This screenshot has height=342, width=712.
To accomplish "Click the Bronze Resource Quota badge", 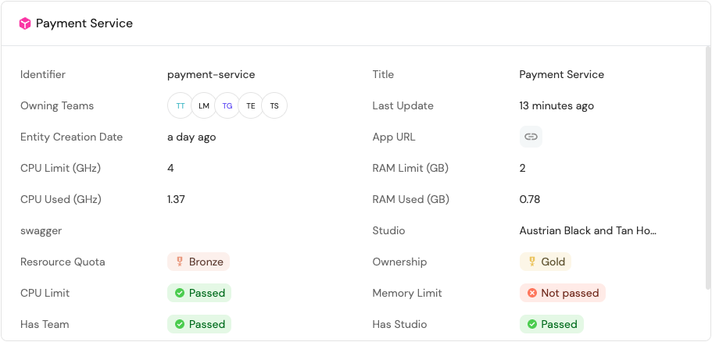I will coord(199,262).
